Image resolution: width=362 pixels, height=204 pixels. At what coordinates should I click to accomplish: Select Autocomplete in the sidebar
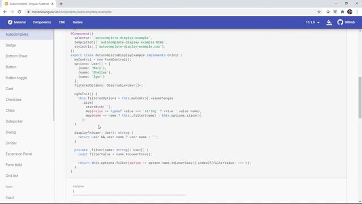click(27, 34)
